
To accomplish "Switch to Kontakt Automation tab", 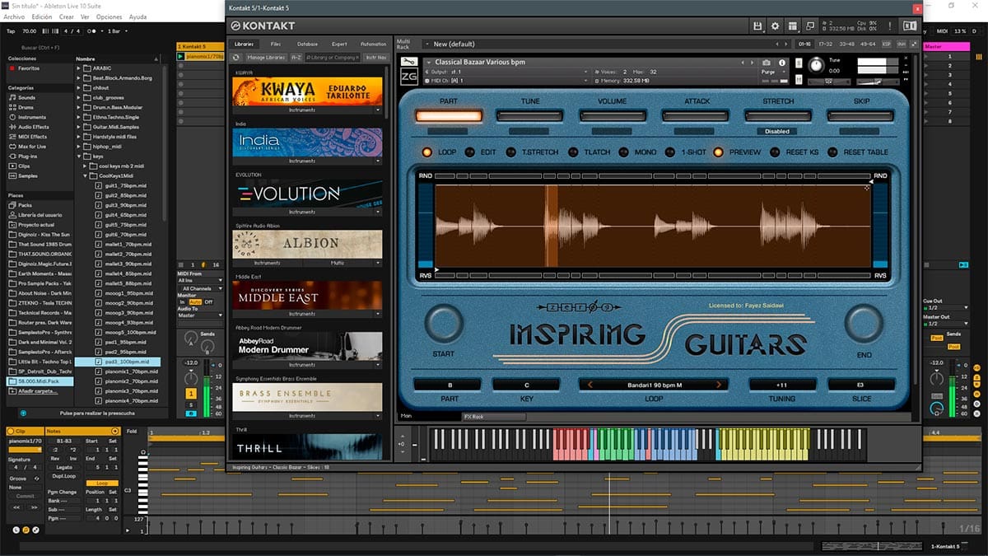I will (373, 44).
